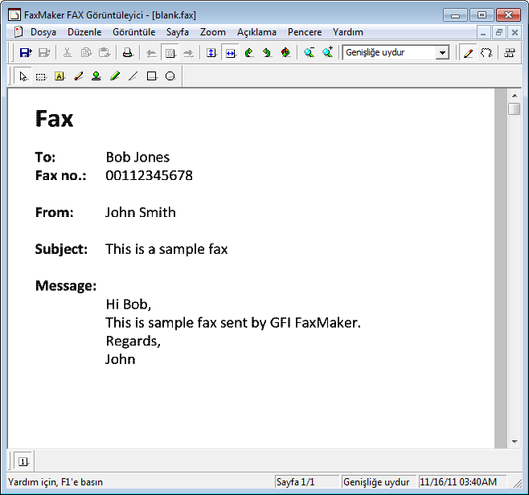Toggle annotation pencil mode
Screen dimensions: 529x495
tap(468, 53)
